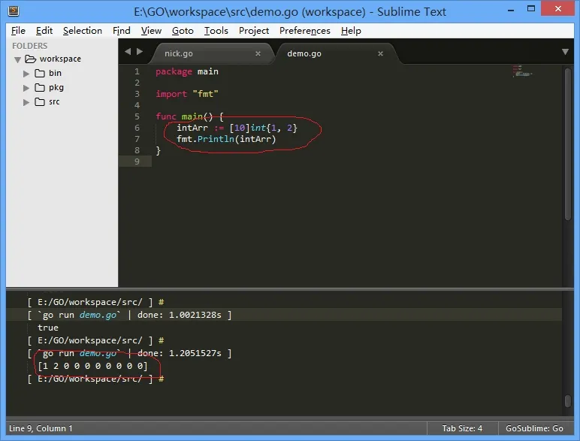Image resolution: width=580 pixels, height=441 pixels.
Task: Click the console panel scrollbar thumb
Action: pyautogui.click(x=568, y=401)
